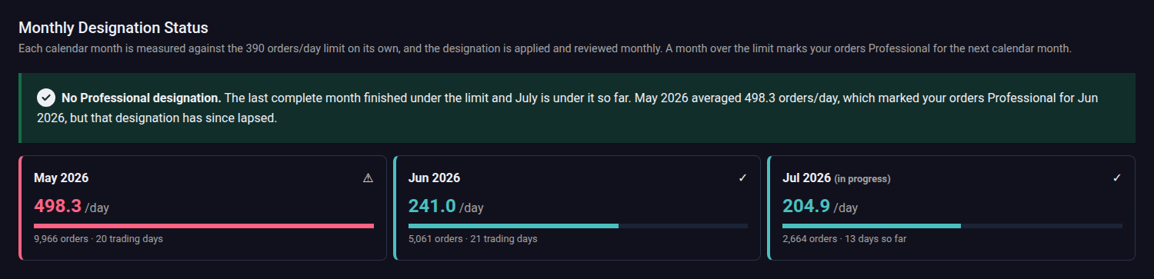
Task: Click the (in progress) label
Action: (862, 179)
